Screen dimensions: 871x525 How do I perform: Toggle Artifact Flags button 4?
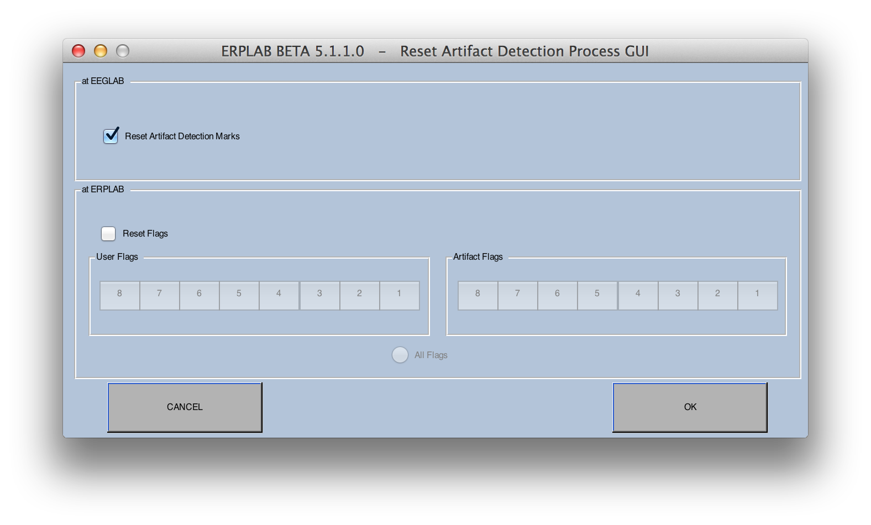[638, 296]
